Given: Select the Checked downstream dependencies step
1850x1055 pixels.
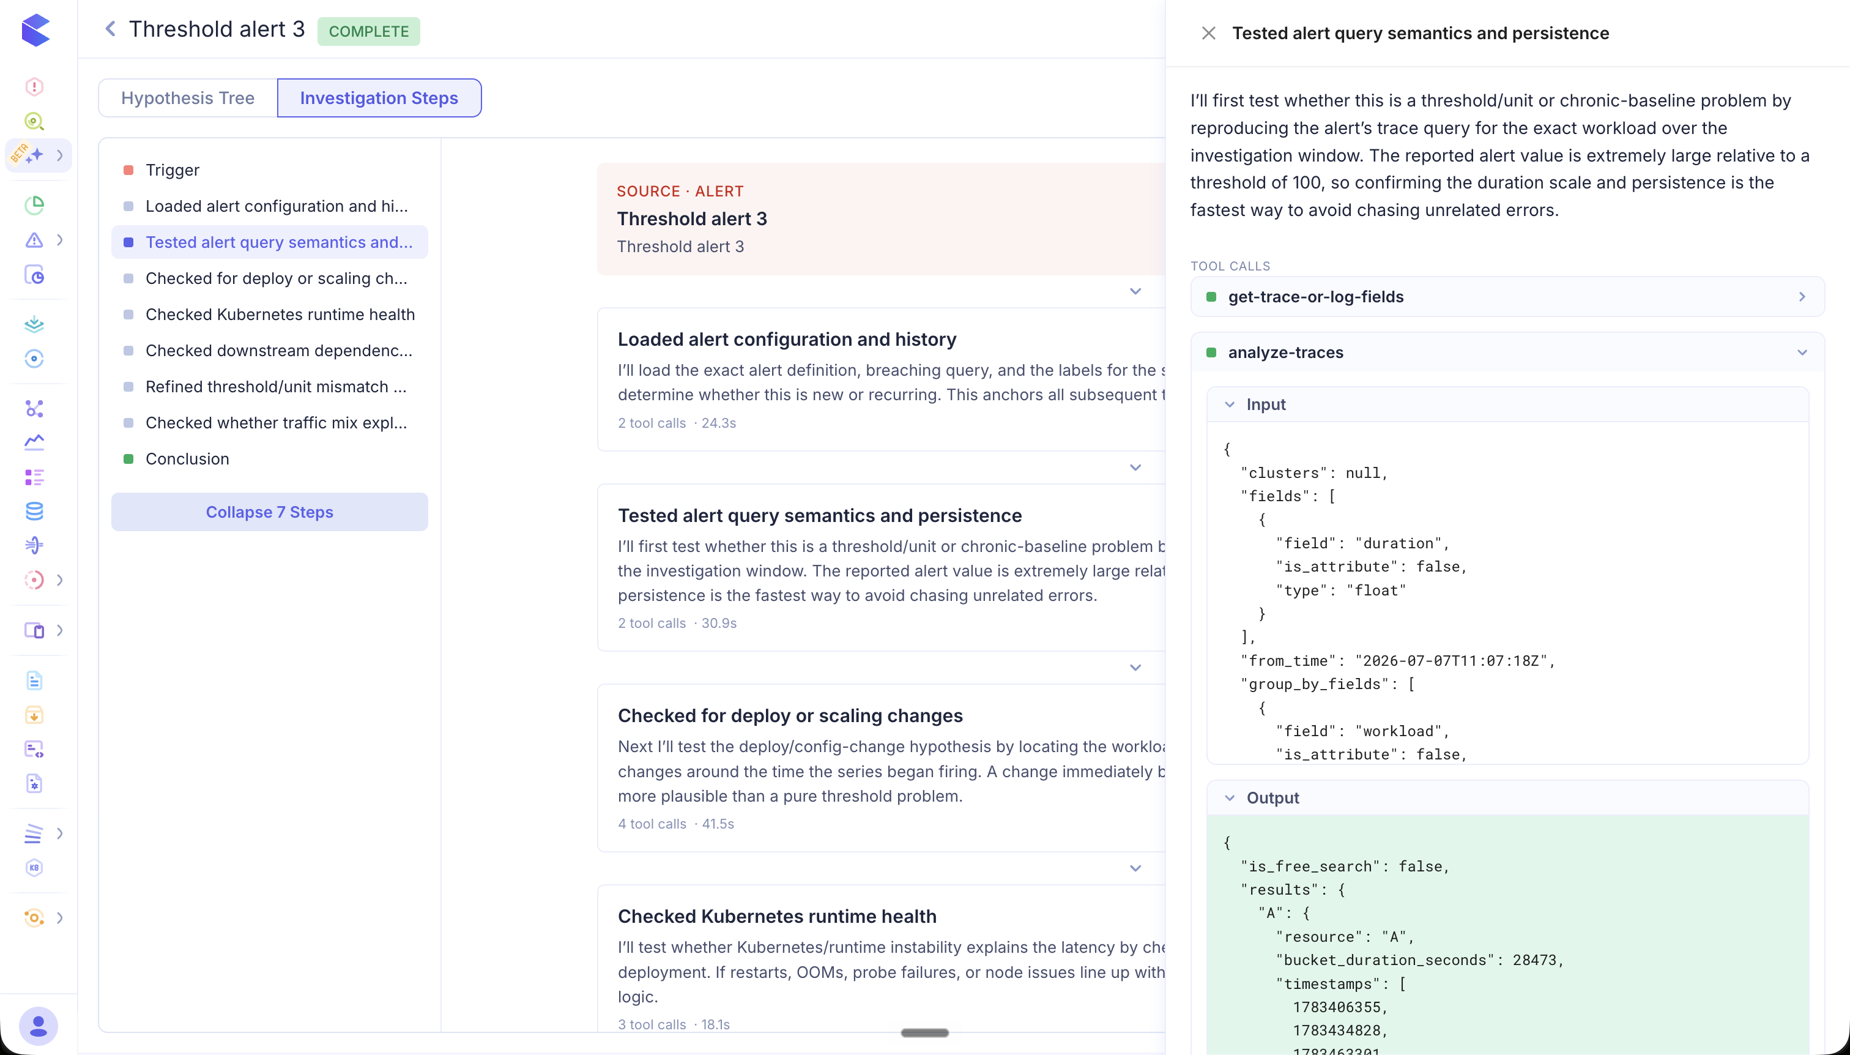Looking at the screenshot, I should (x=269, y=351).
